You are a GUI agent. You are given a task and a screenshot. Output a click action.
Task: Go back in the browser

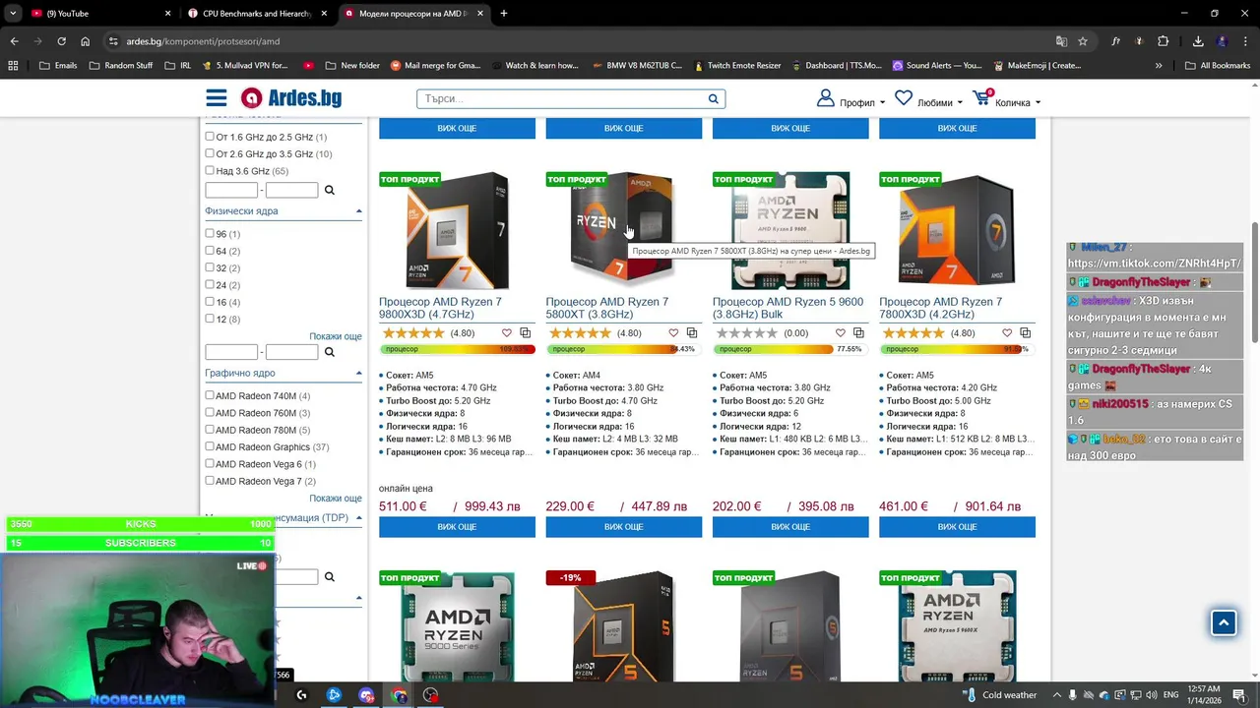click(14, 41)
